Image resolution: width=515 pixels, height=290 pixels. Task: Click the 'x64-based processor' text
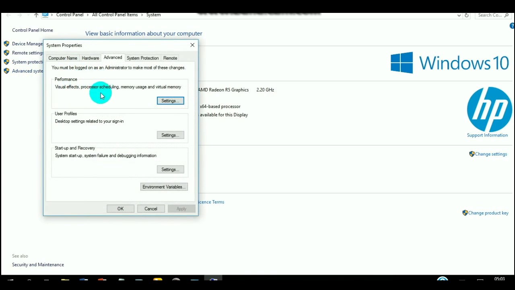click(x=220, y=106)
